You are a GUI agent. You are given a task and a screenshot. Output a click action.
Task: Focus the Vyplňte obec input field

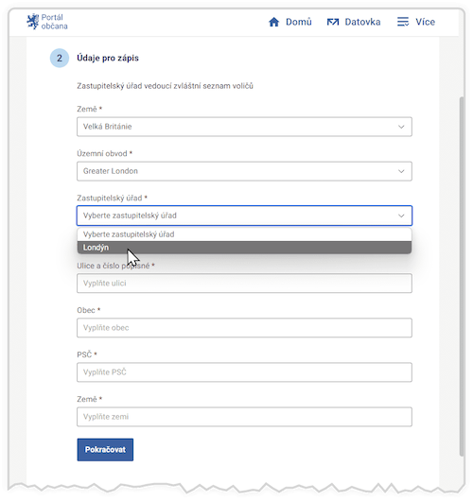244,328
